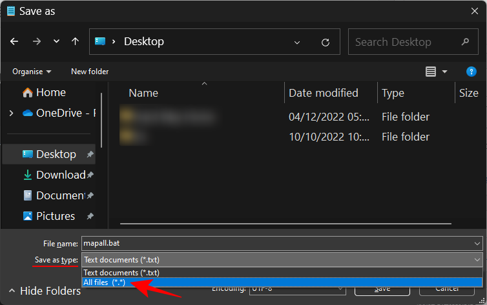Go up one folder level arrow
This screenshot has height=305, width=487.
coord(75,41)
